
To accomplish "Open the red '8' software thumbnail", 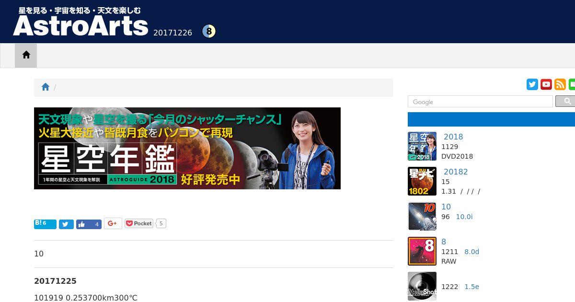I will [x=422, y=251].
